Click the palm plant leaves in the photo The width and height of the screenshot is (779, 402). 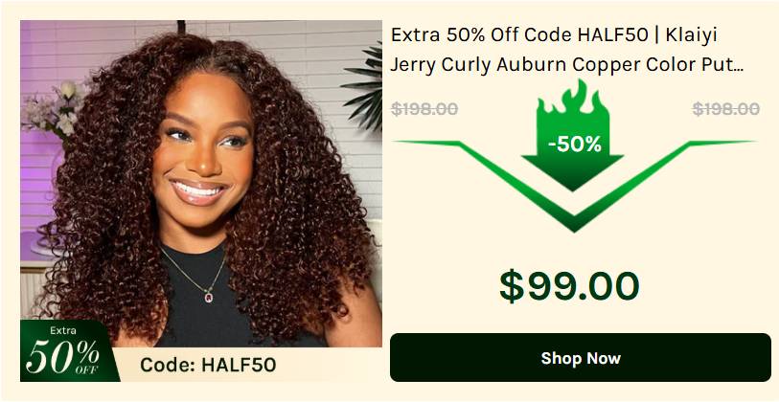pyautogui.click(x=365, y=87)
